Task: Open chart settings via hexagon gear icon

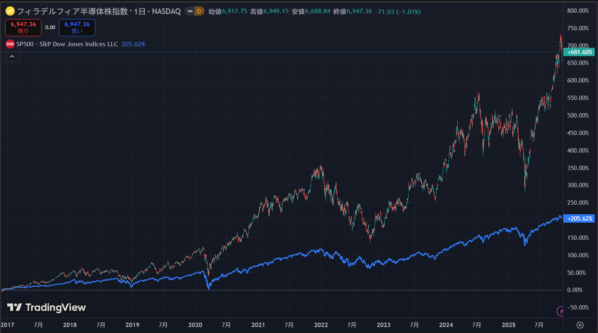Action: [x=580, y=325]
